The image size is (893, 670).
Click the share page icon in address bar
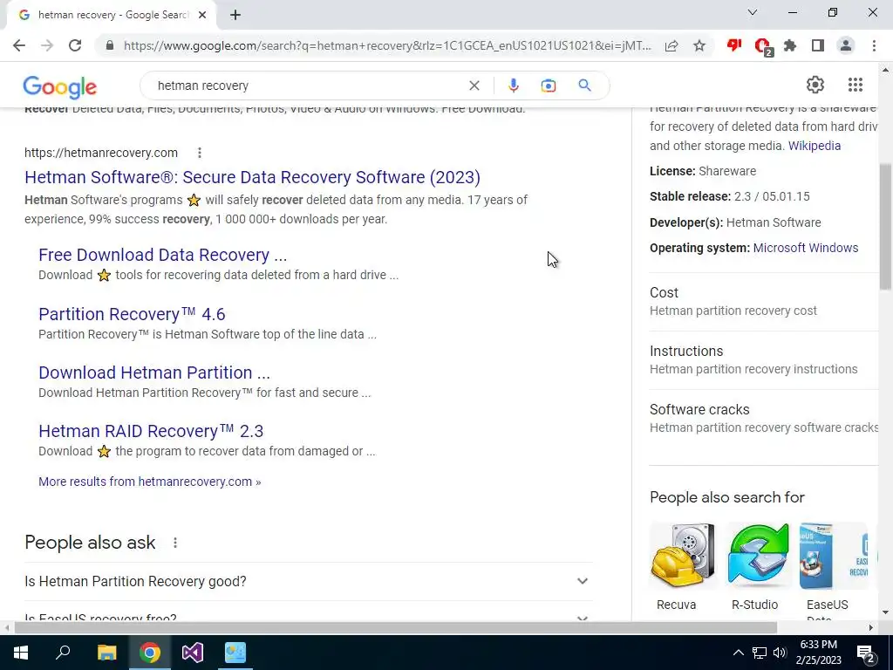click(671, 45)
